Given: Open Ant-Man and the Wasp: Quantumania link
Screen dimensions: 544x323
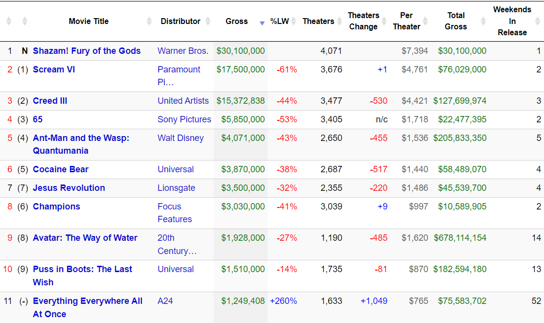Looking at the screenshot, I should 81,144.
